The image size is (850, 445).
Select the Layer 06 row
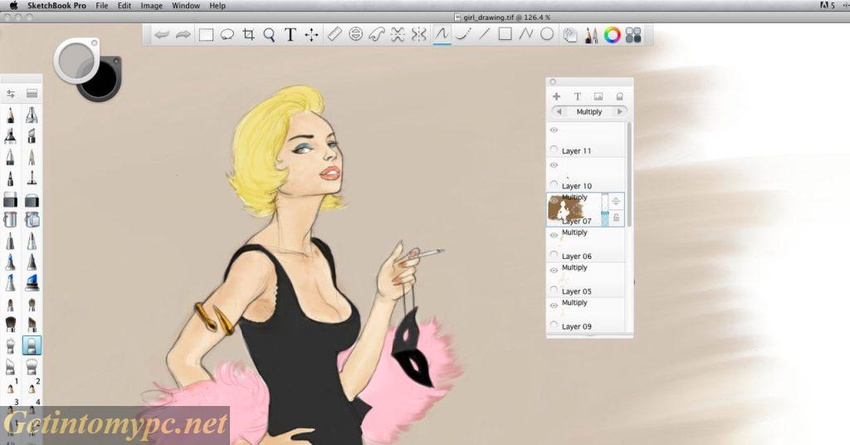(x=586, y=245)
